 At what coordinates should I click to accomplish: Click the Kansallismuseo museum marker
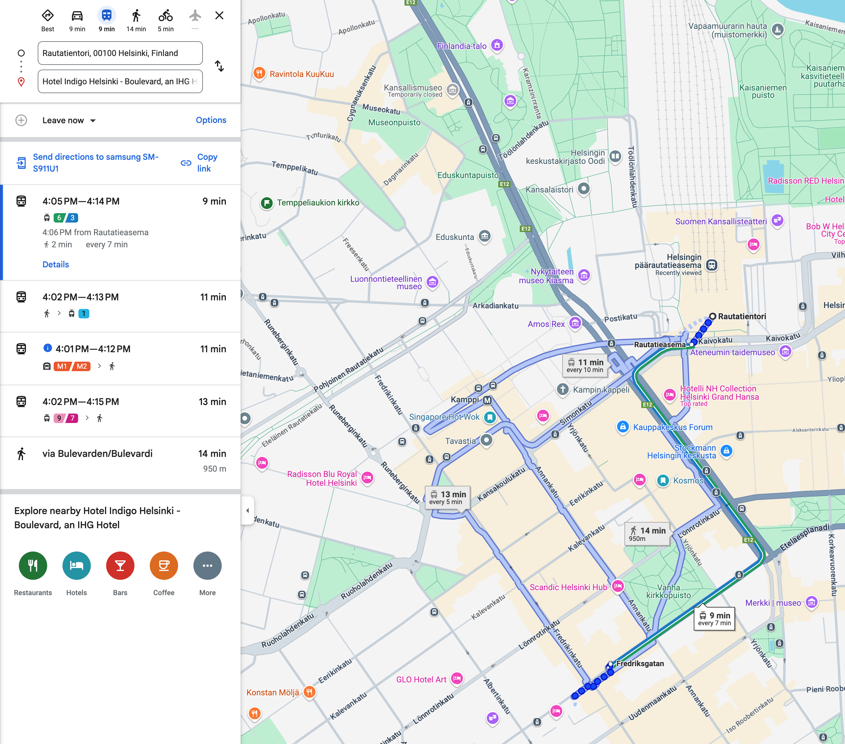(x=453, y=90)
